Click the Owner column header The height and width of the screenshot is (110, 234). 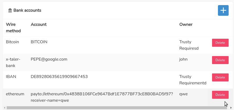point(186,24)
